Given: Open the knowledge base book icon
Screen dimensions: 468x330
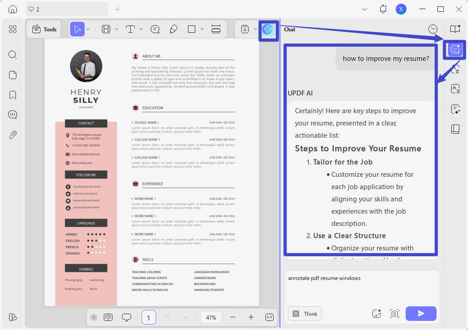Looking at the screenshot, I should coord(455,129).
